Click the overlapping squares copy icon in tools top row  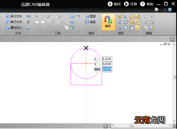[x=66, y=17]
